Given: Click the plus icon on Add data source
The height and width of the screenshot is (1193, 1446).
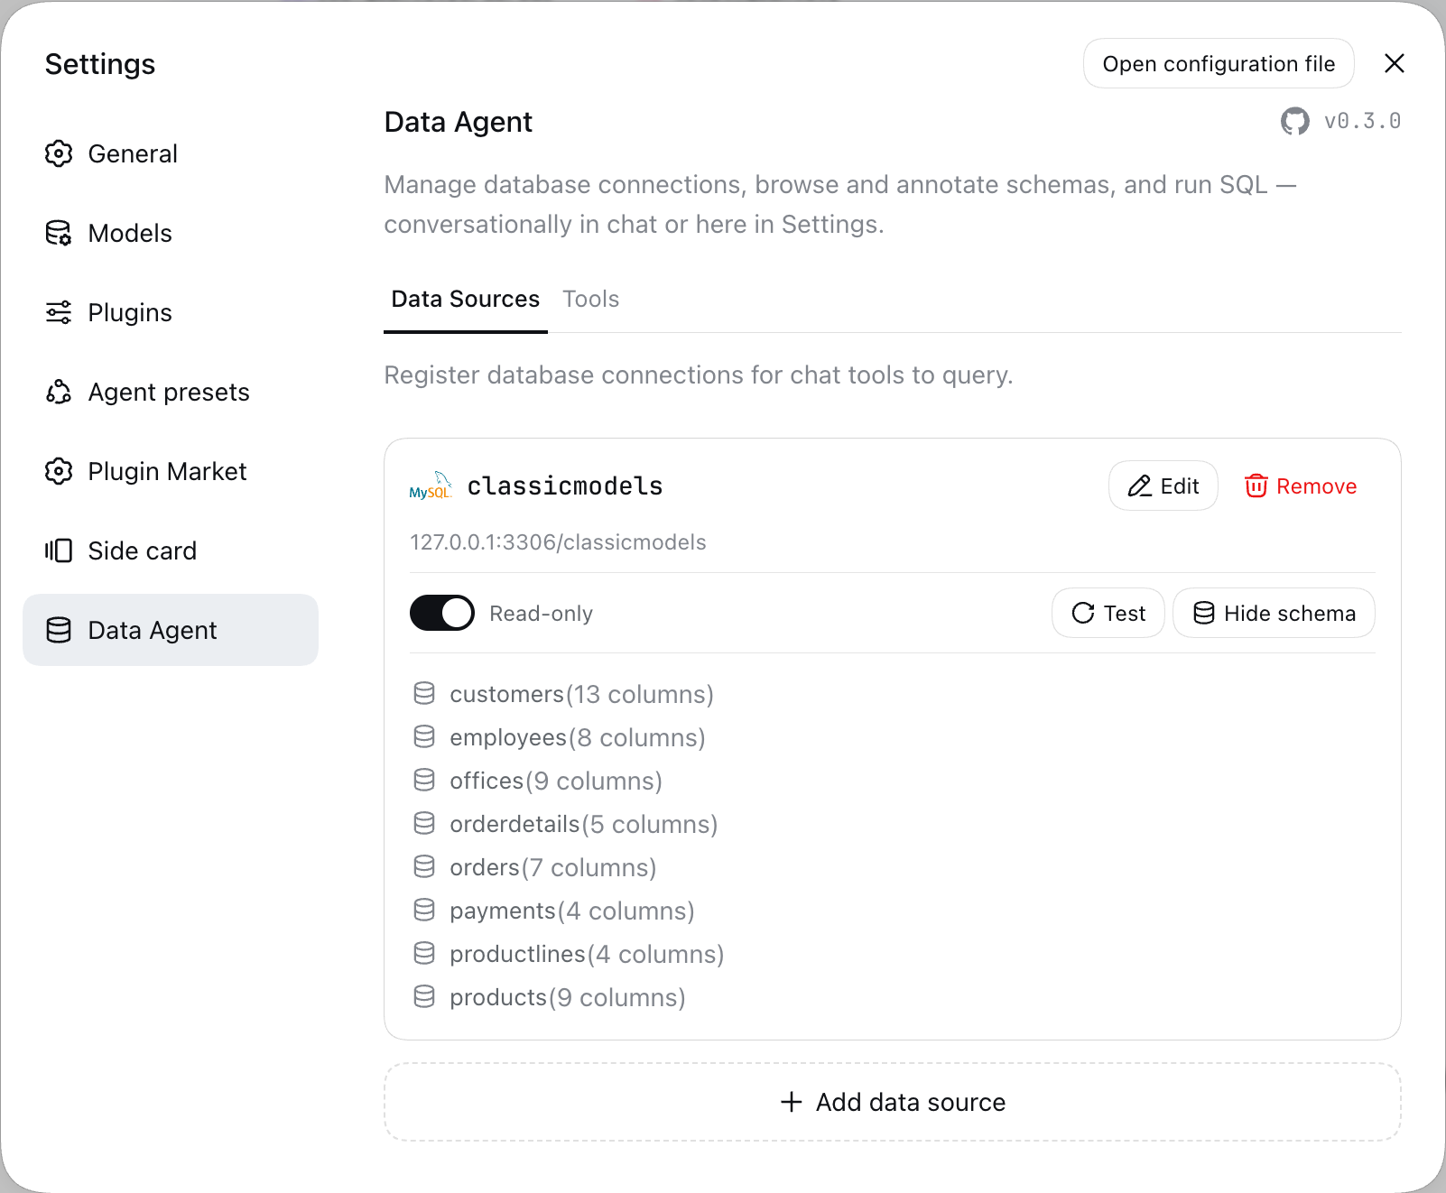Looking at the screenshot, I should pos(792,1102).
